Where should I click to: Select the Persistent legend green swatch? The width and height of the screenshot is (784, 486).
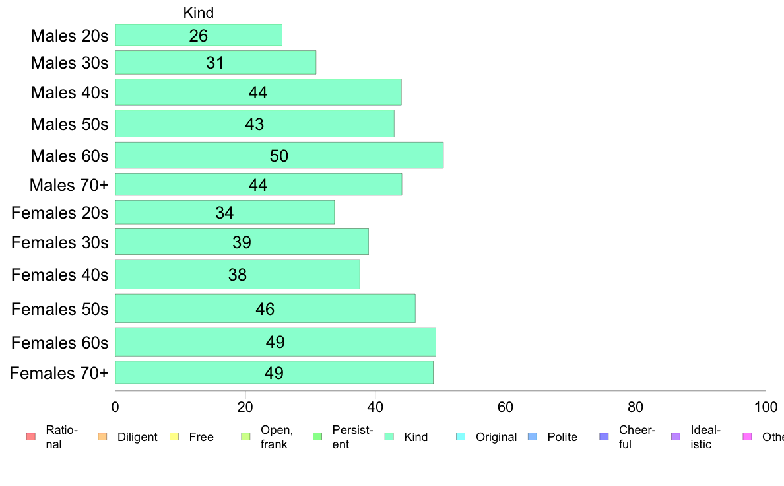pyautogui.click(x=317, y=436)
